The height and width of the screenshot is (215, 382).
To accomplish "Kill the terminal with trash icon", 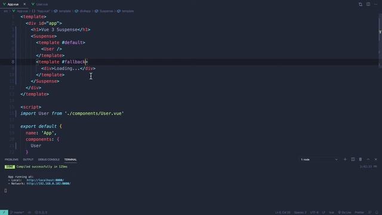I will pos(361,159).
